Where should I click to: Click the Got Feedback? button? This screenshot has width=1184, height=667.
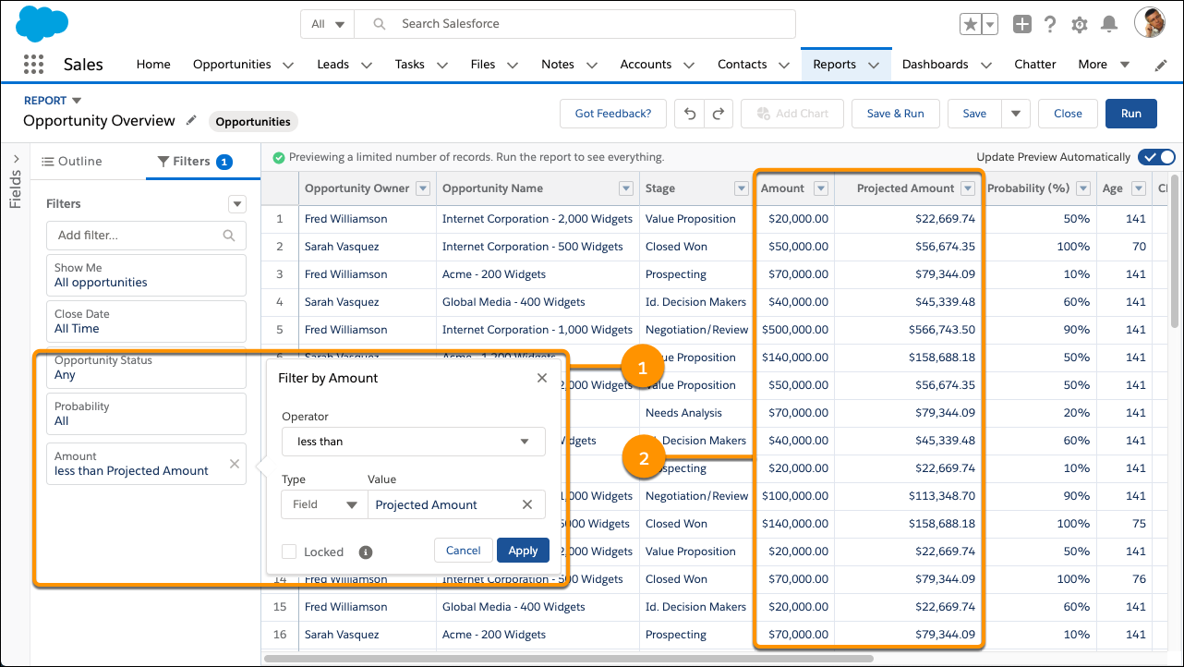click(x=613, y=114)
